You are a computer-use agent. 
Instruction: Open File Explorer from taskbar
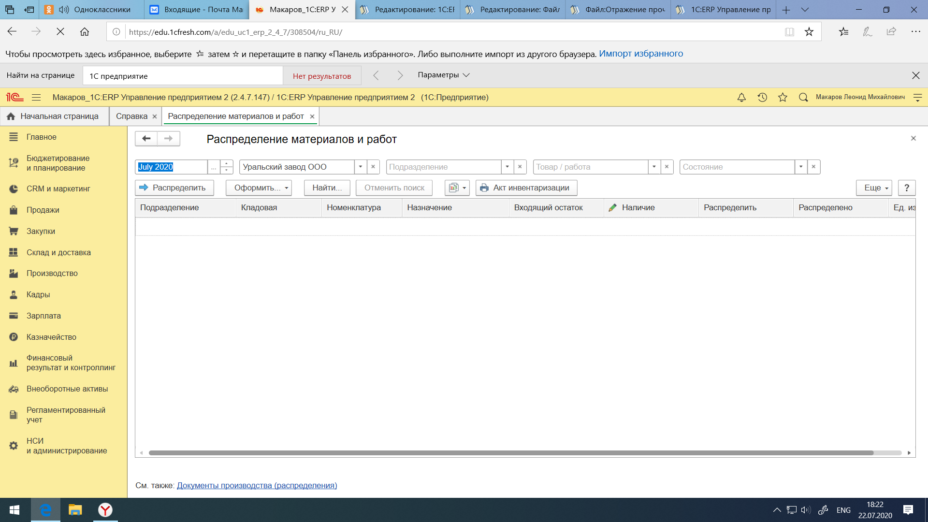point(75,510)
